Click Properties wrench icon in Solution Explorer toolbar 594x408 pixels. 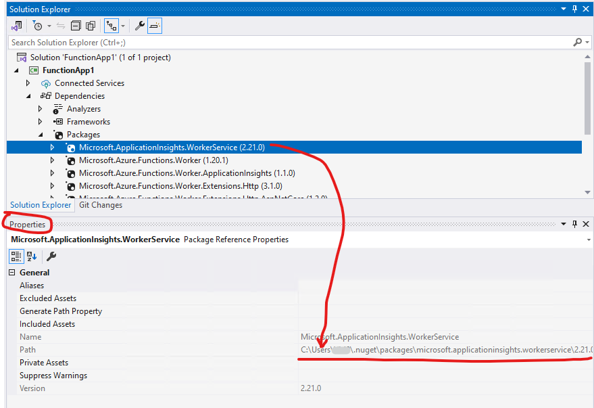(x=139, y=26)
